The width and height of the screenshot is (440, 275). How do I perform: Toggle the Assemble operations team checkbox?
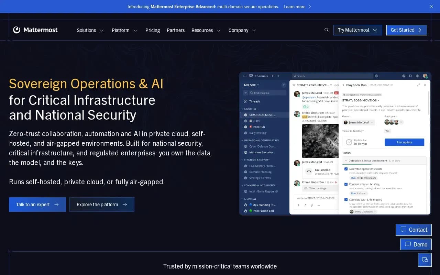click(346, 169)
